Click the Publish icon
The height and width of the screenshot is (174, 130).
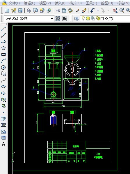click(42, 10)
